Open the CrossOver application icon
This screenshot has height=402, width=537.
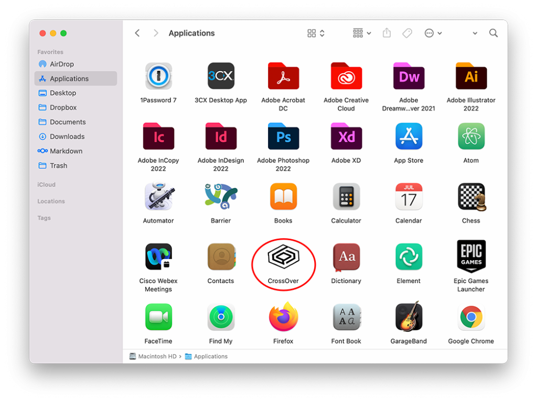283,257
